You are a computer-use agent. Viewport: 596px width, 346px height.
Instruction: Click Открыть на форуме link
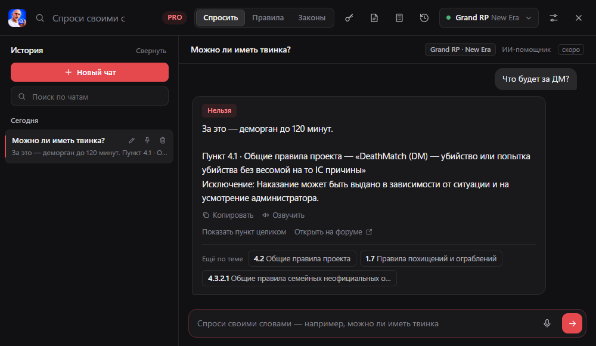click(x=333, y=232)
